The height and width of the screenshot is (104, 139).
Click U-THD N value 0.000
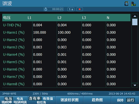111,25
